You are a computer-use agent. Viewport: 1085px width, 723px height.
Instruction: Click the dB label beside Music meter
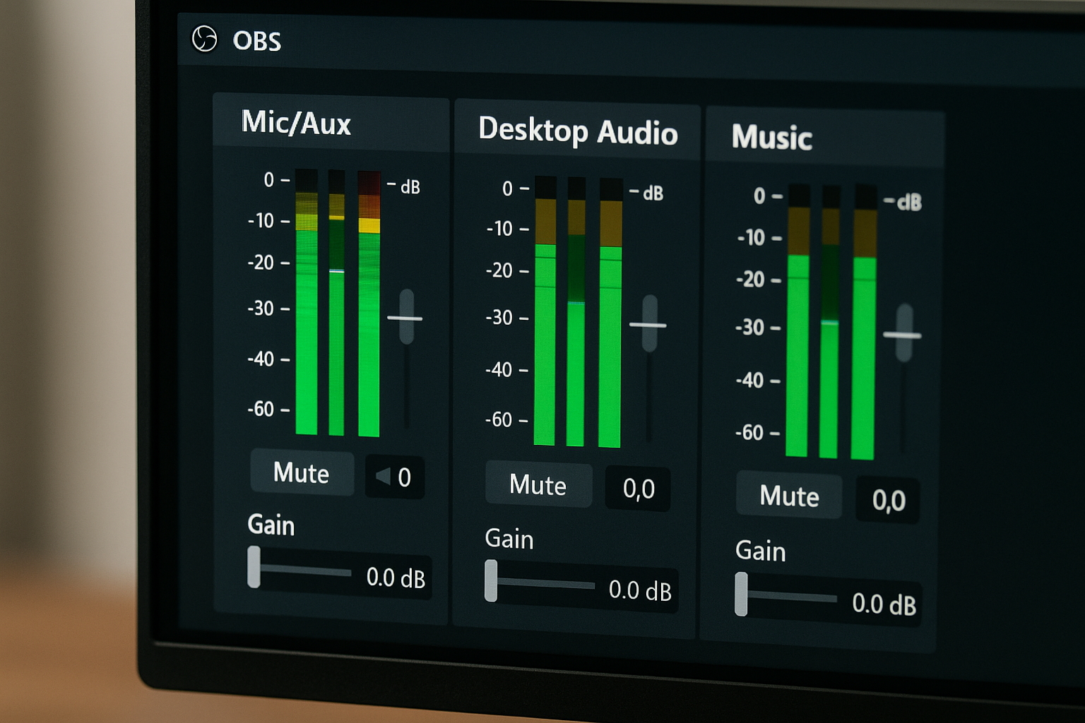tap(910, 203)
